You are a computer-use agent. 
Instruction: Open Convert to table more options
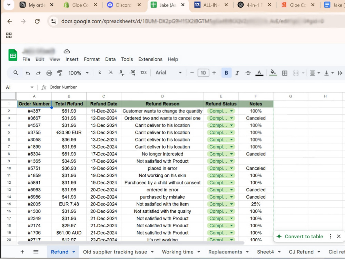tap(330, 236)
